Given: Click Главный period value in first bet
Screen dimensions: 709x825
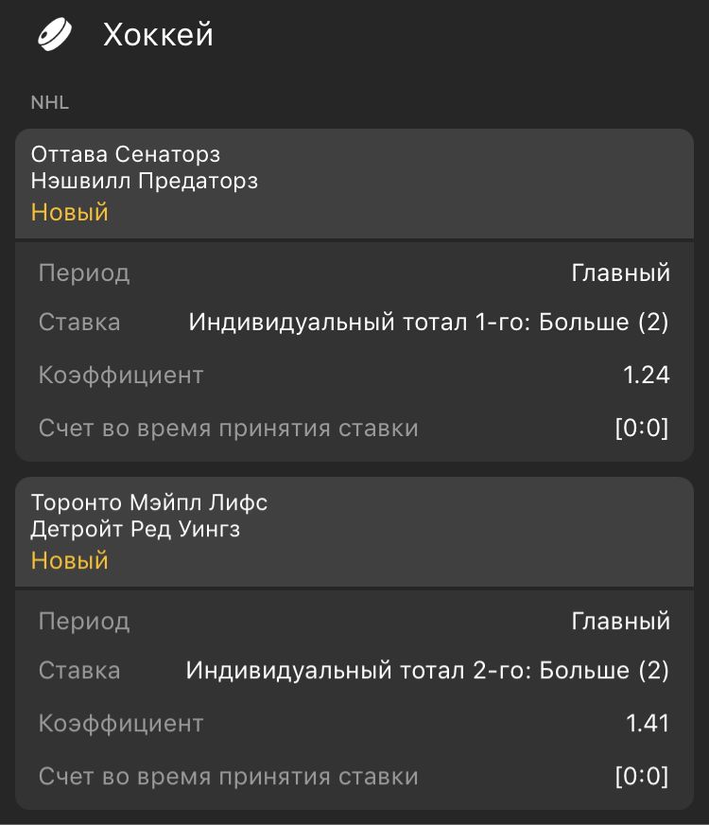Looking at the screenshot, I should tap(620, 273).
